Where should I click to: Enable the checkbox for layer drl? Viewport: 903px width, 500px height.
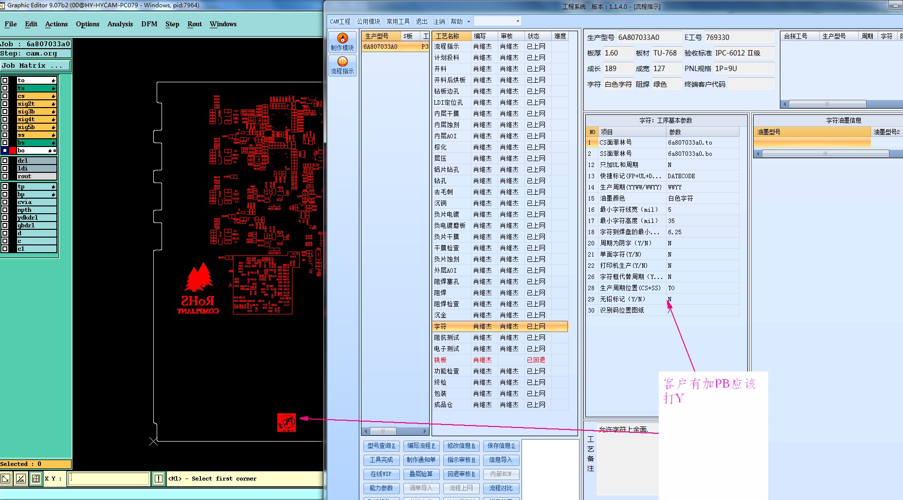point(5,161)
